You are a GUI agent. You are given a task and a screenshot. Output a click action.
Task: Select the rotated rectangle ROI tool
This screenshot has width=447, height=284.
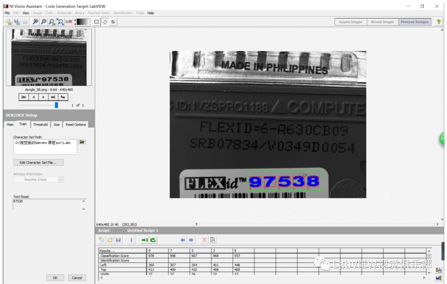tap(105, 21)
